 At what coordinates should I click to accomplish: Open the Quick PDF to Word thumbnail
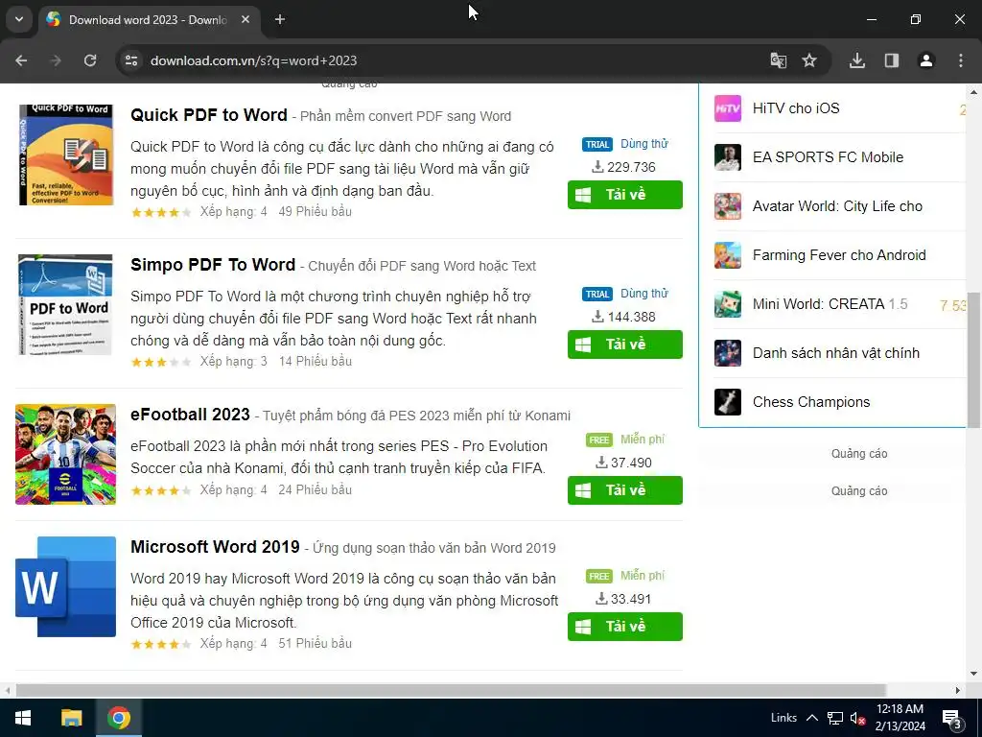click(66, 155)
